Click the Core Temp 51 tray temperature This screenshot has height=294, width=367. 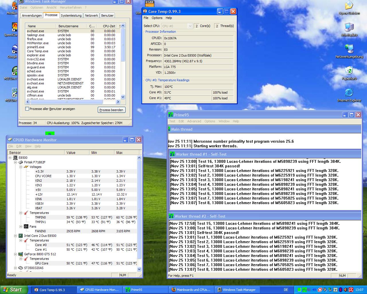(x=309, y=290)
